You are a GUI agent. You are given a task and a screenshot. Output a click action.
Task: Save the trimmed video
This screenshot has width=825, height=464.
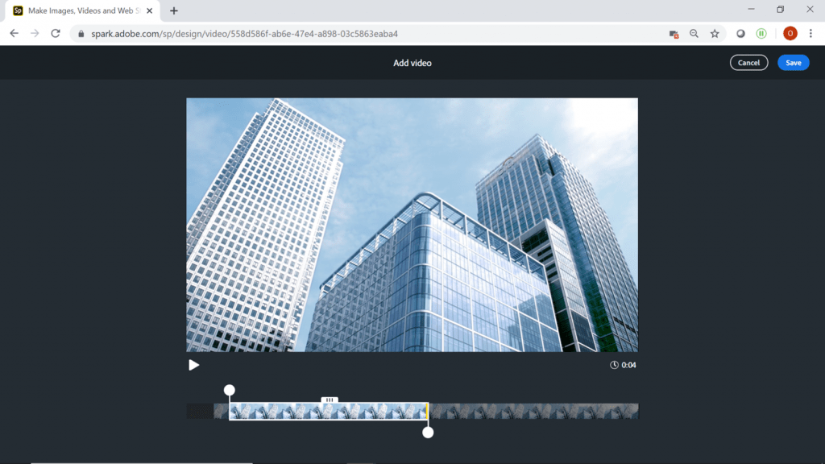click(793, 62)
